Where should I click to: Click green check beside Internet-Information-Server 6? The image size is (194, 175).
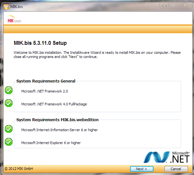click(9, 129)
